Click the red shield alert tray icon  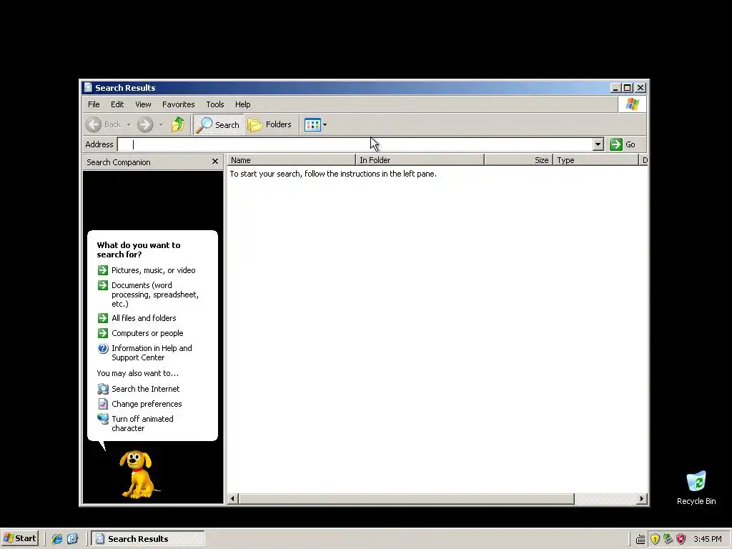tap(681, 539)
